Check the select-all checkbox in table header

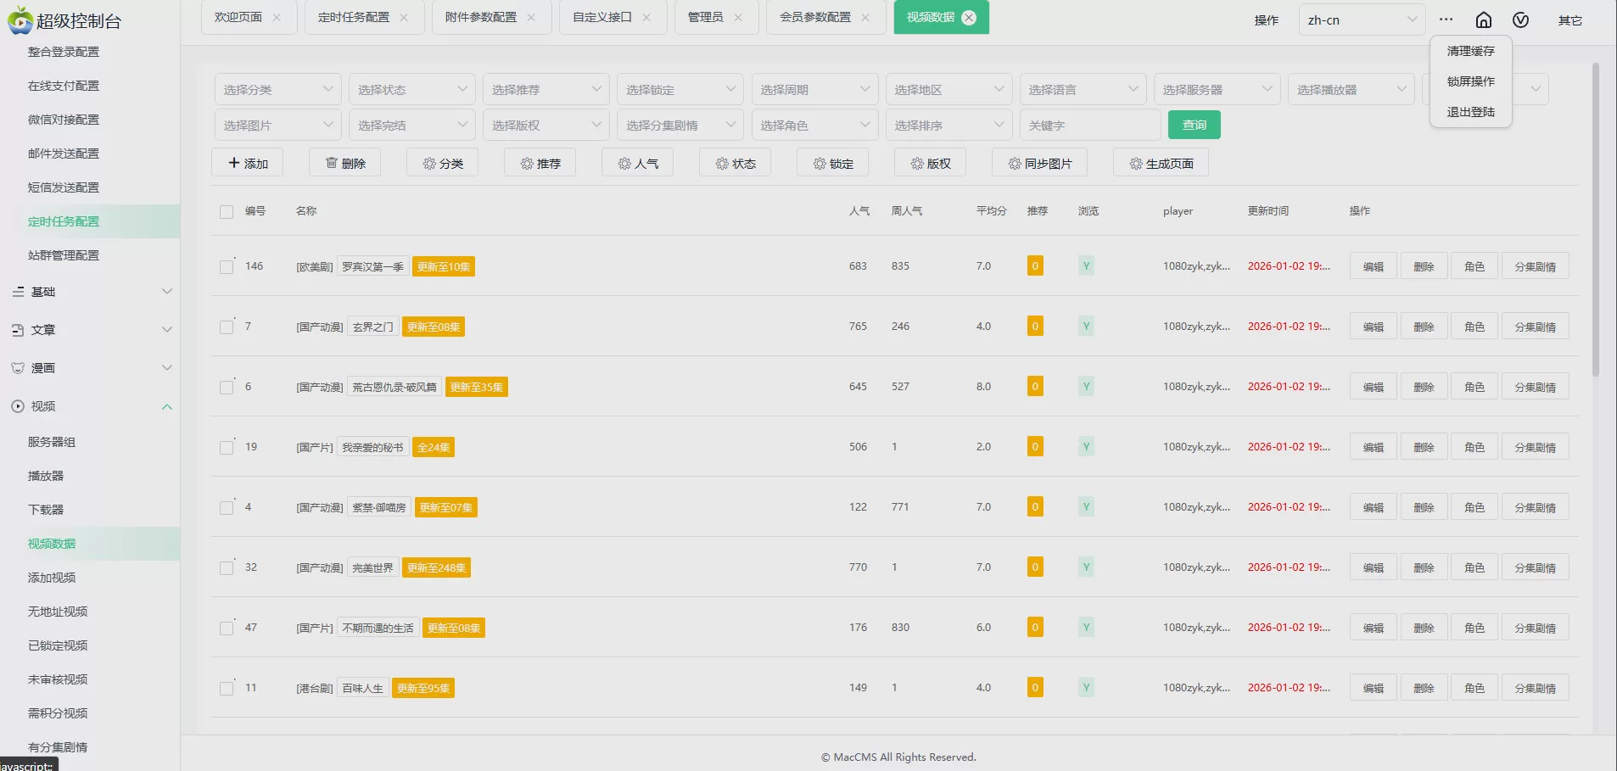(x=226, y=211)
